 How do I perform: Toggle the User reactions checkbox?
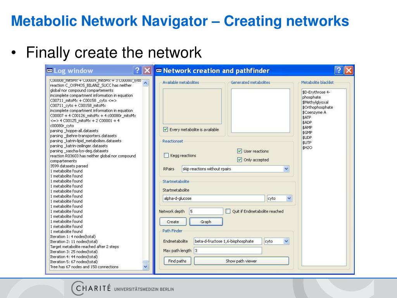pyautogui.click(x=240, y=151)
